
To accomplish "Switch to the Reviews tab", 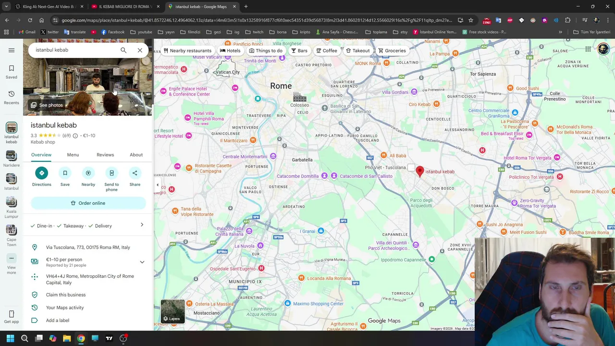I will tap(105, 155).
